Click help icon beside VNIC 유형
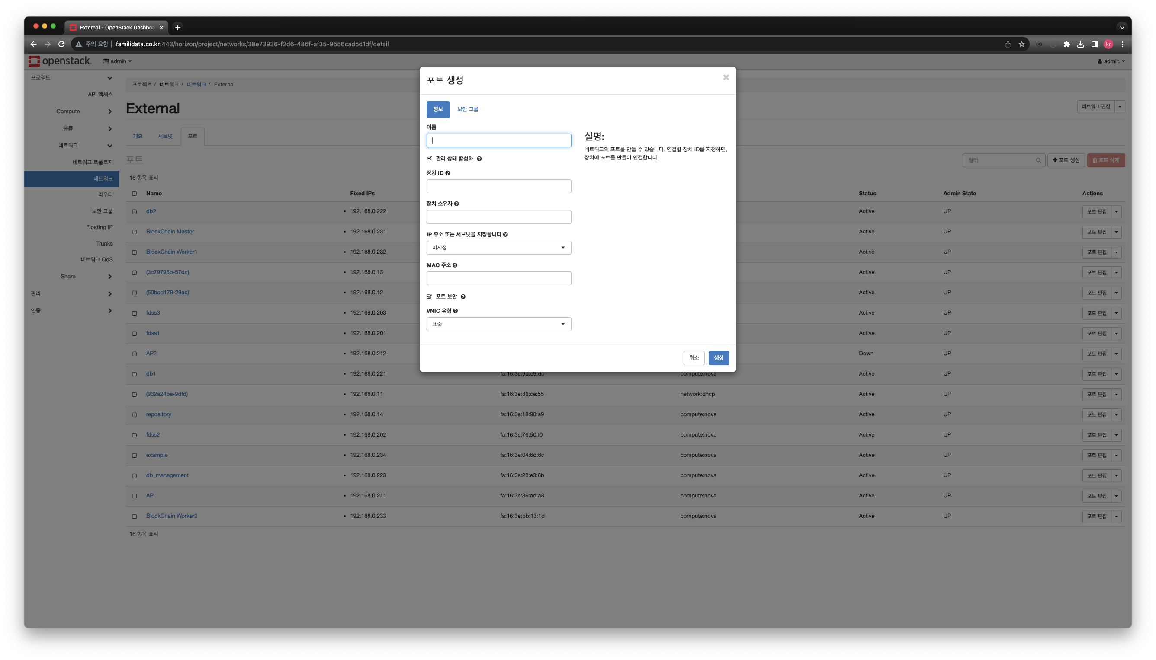 (455, 311)
